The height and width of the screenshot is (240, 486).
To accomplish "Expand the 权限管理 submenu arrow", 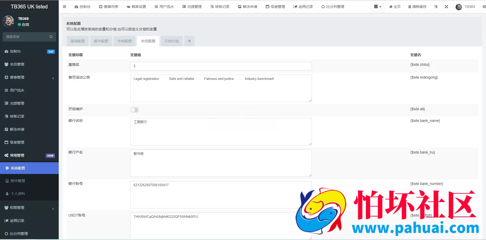I will pyautogui.click(x=53, y=209).
